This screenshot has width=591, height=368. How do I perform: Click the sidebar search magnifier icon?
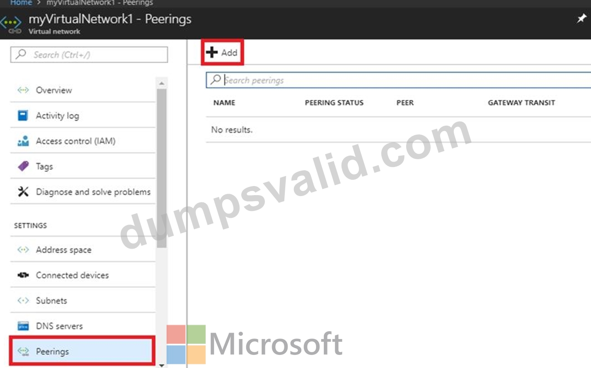click(21, 54)
